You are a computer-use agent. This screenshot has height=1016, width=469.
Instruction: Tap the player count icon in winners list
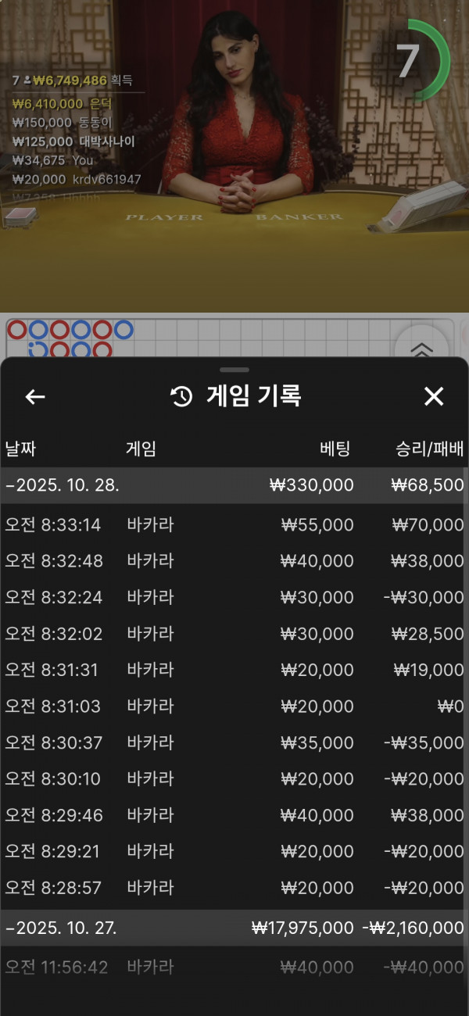coord(26,80)
